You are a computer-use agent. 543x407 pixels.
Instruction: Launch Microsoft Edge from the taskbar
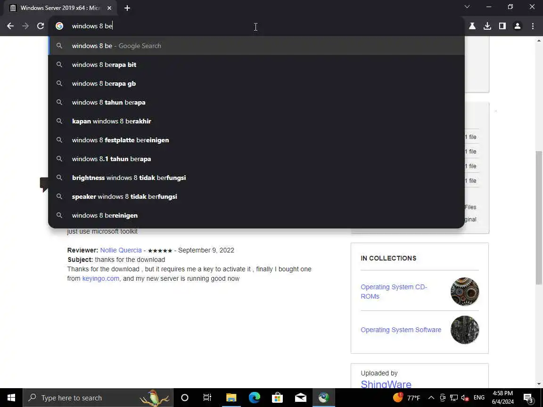click(254, 398)
